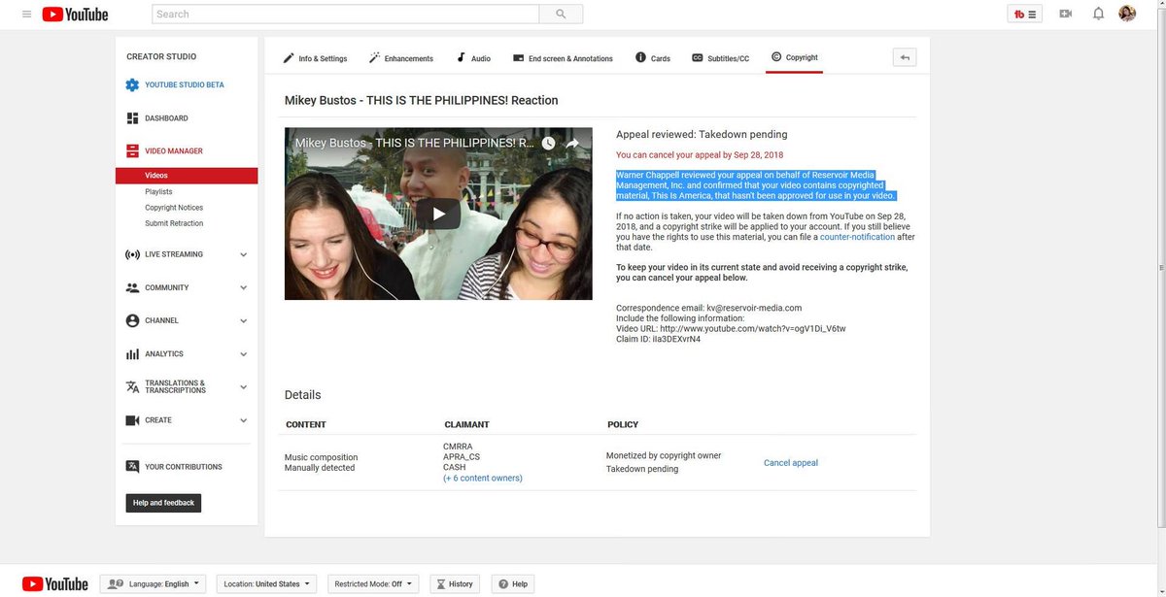The height and width of the screenshot is (597, 1166).
Task: Click the Community people icon
Action: [x=132, y=288]
